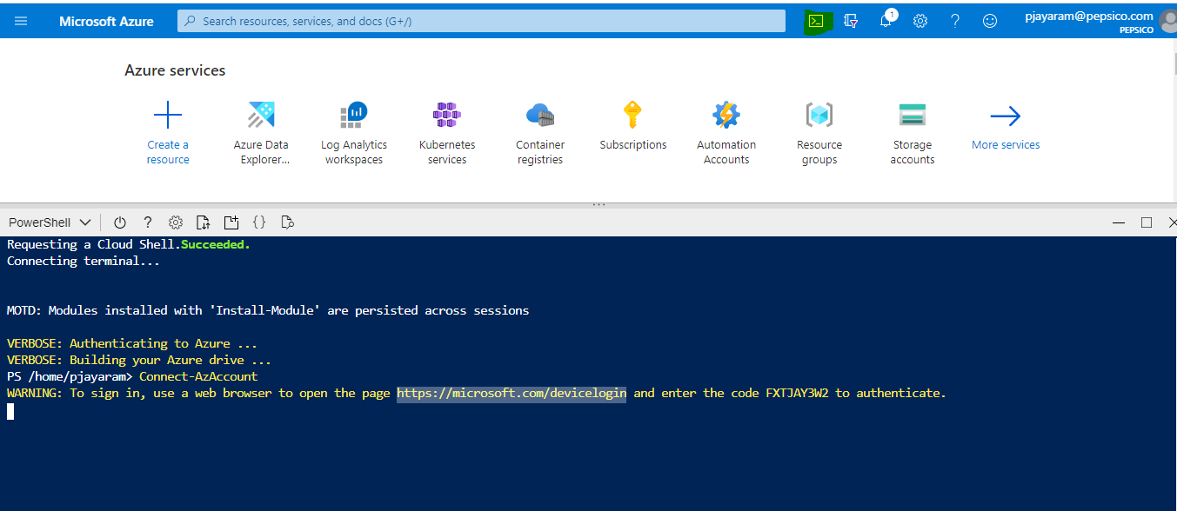The image size is (1177, 511).
Task: Open the More services link
Action: click(x=1006, y=145)
